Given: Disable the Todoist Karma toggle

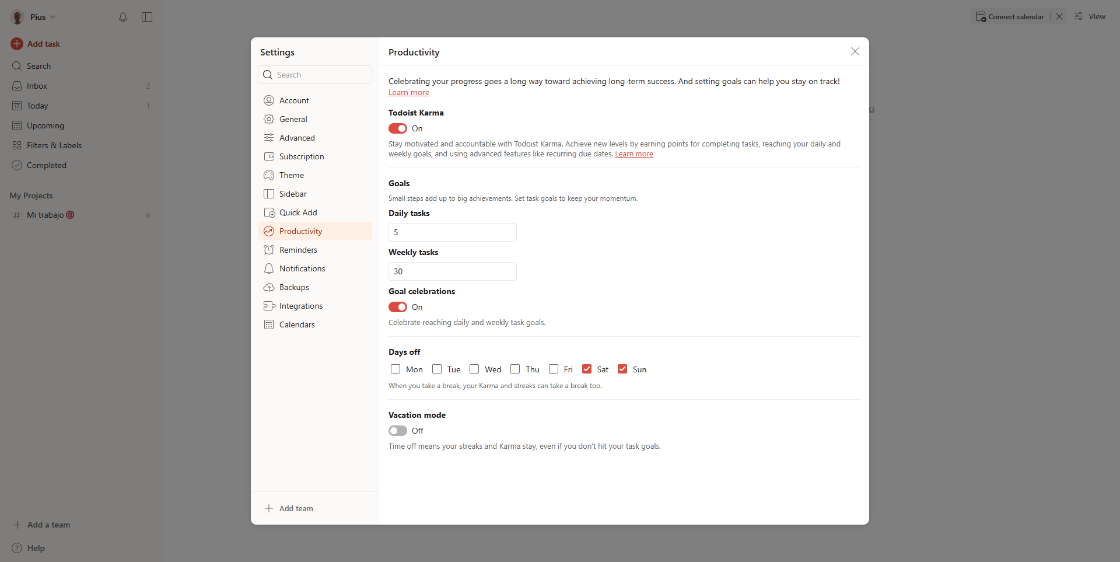Looking at the screenshot, I should (x=398, y=128).
